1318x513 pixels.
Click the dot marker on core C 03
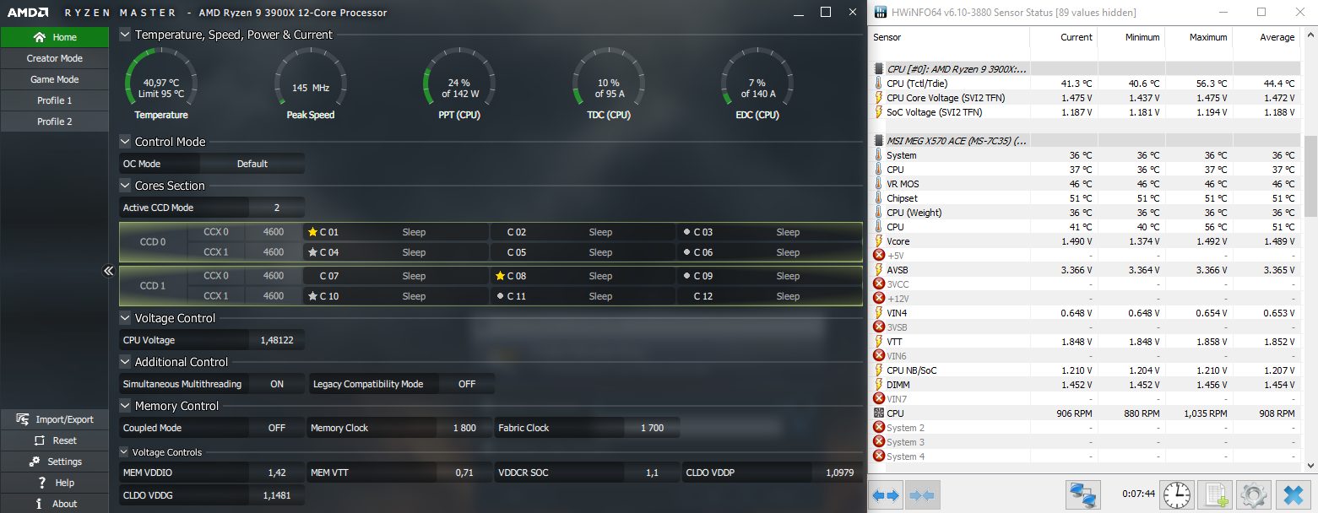(686, 232)
